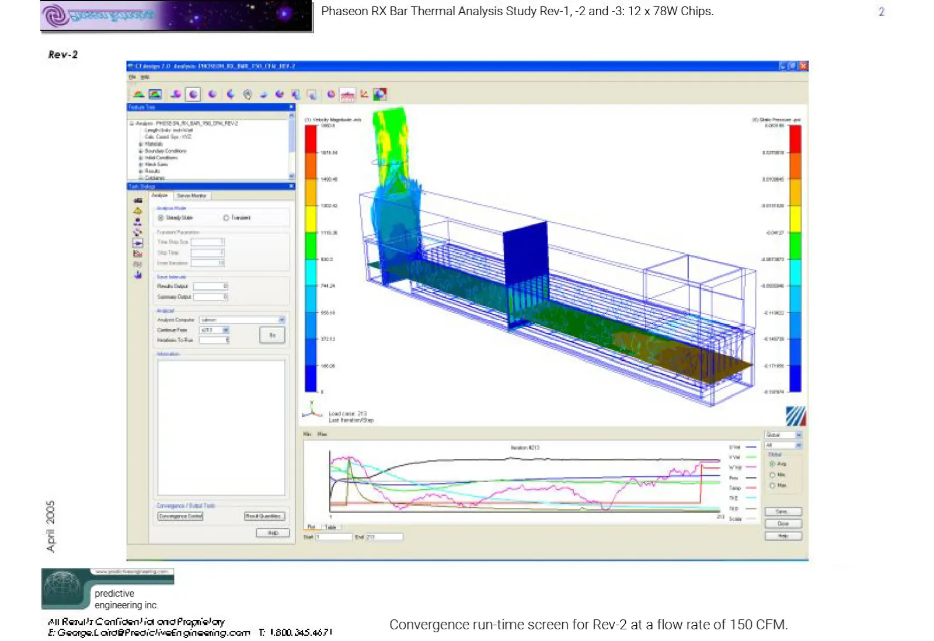Click the grayed-out icon in task sidebar
934x641 pixels.
coord(138,264)
